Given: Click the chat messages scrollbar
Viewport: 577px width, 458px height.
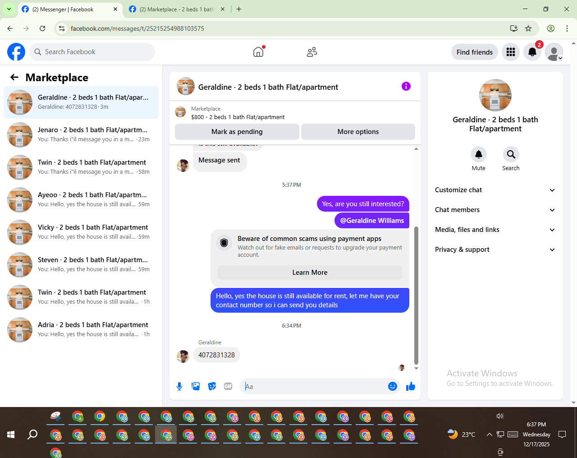Looking at the screenshot, I should (416, 295).
